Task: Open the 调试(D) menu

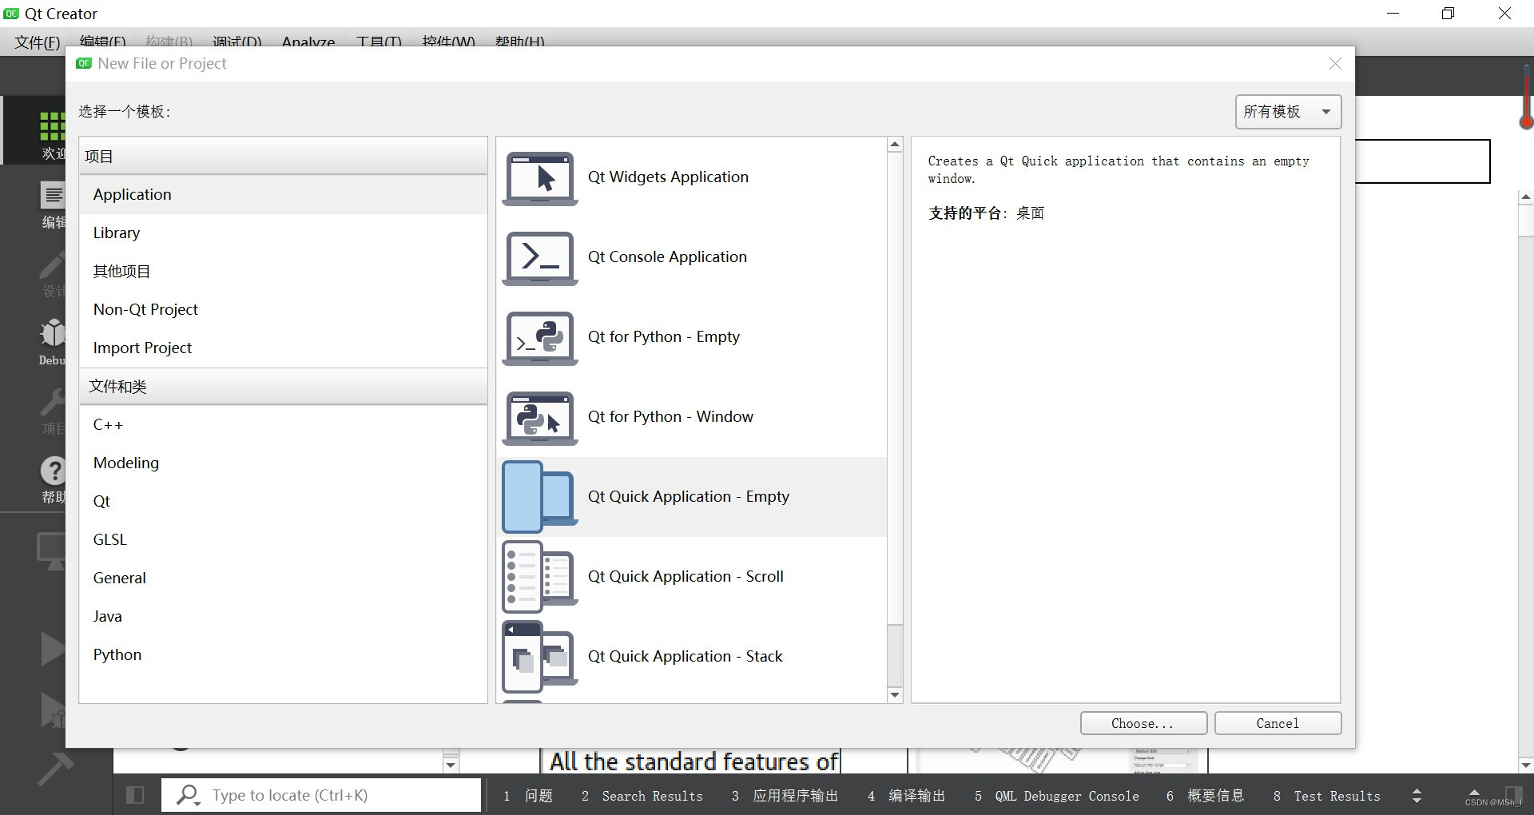Action: point(237,42)
